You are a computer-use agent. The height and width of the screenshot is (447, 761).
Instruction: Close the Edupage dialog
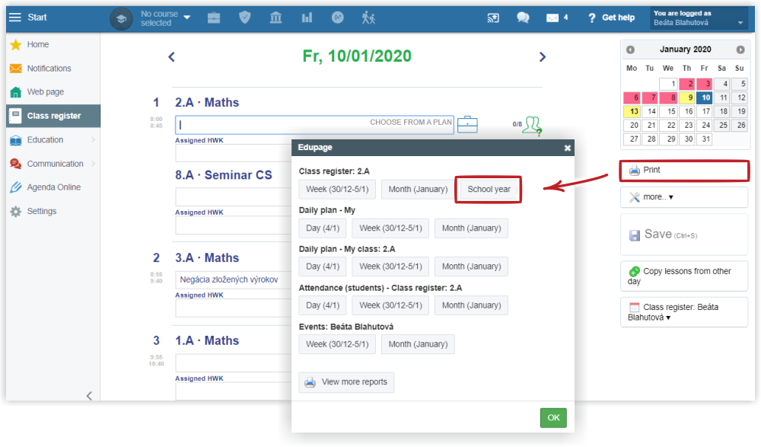pos(568,148)
